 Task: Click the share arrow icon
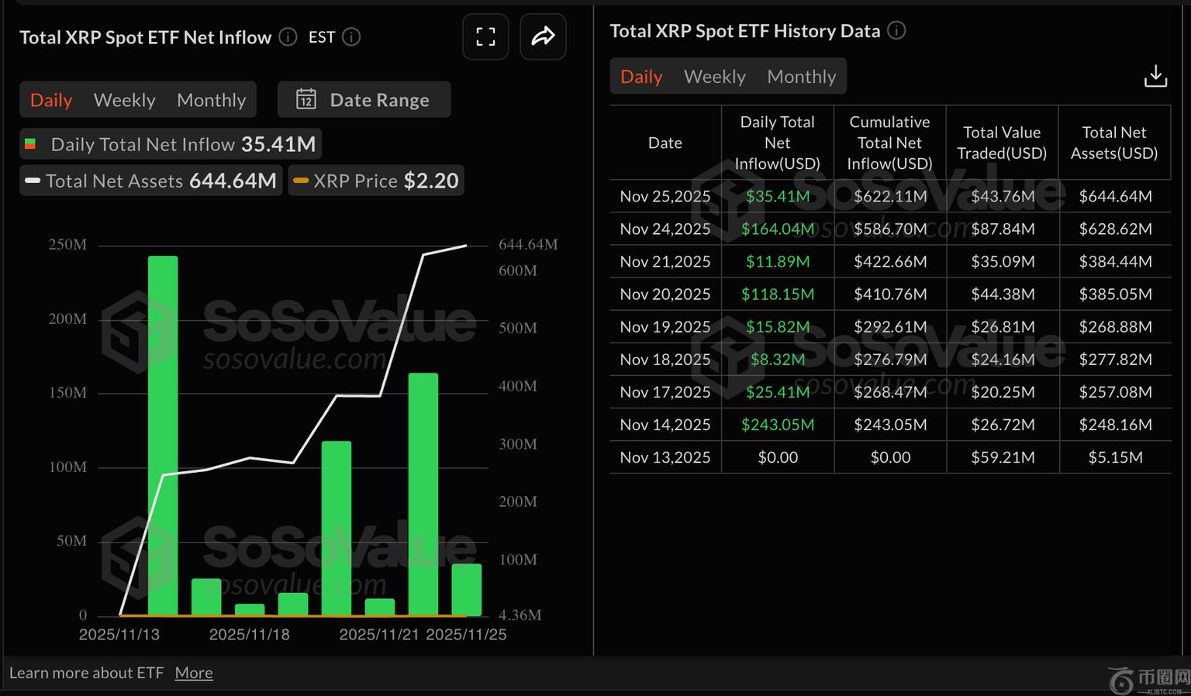[543, 36]
